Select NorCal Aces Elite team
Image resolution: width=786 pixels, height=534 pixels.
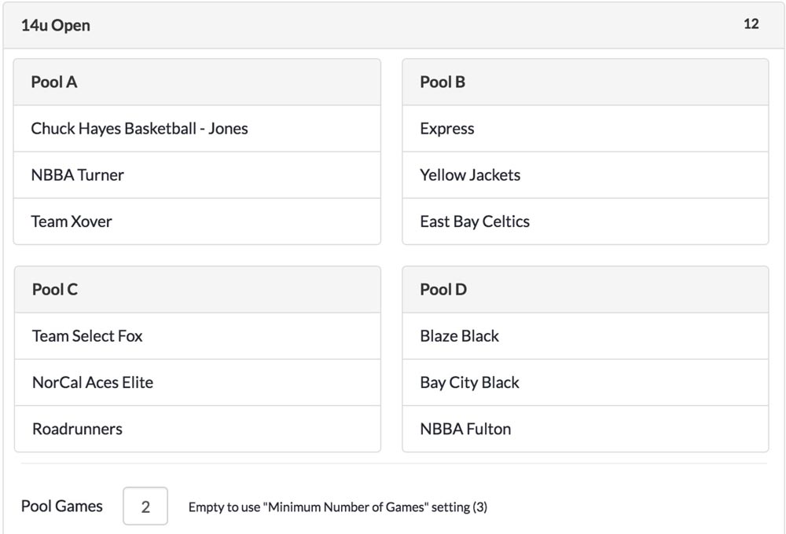tap(93, 382)
